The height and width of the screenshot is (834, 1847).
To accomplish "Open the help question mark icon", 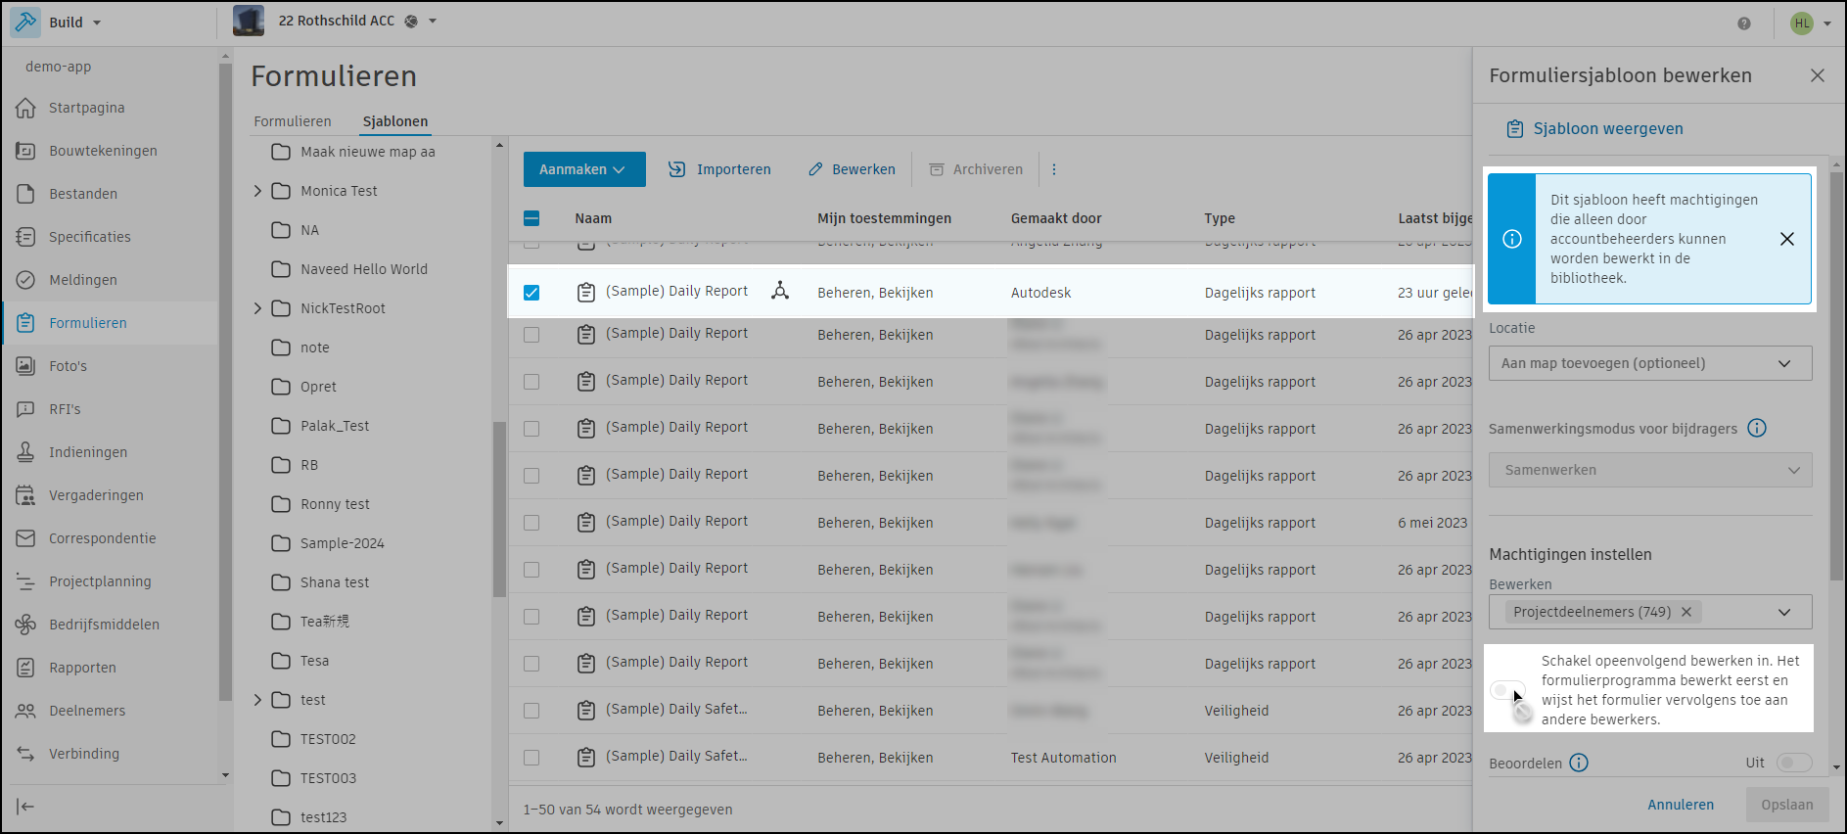I will coord(1744,23).
